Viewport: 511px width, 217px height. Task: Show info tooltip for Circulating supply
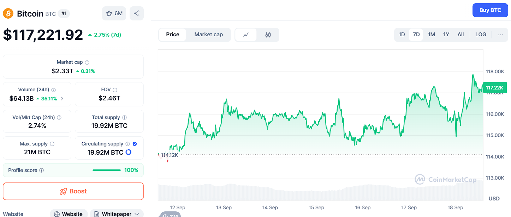click(128, 144)
